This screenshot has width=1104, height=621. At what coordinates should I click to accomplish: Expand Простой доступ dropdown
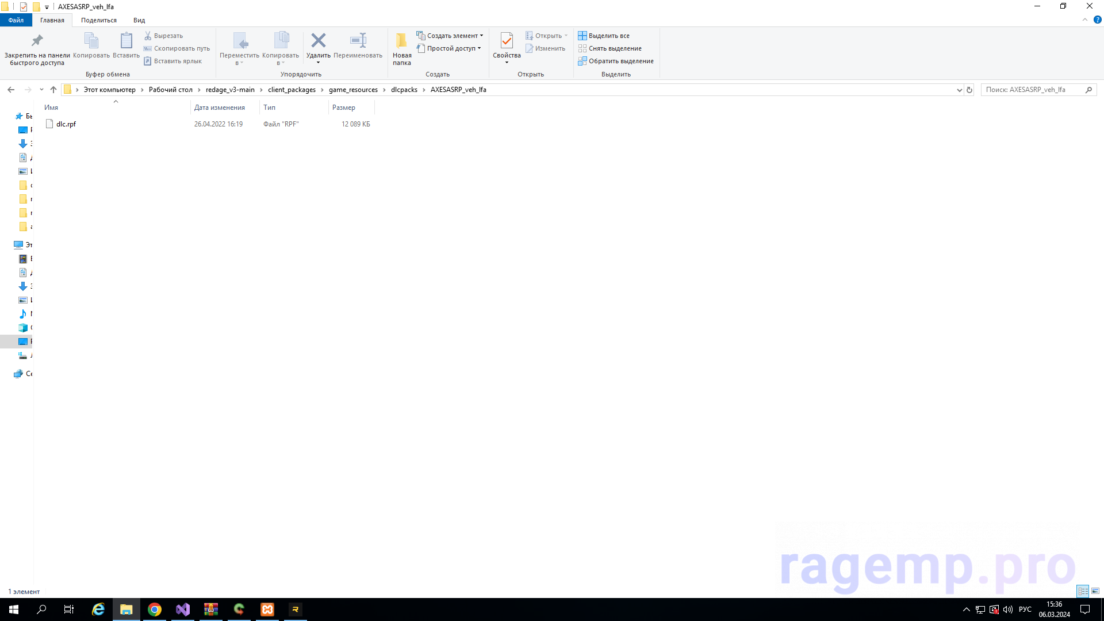click(x=448, y=48)
